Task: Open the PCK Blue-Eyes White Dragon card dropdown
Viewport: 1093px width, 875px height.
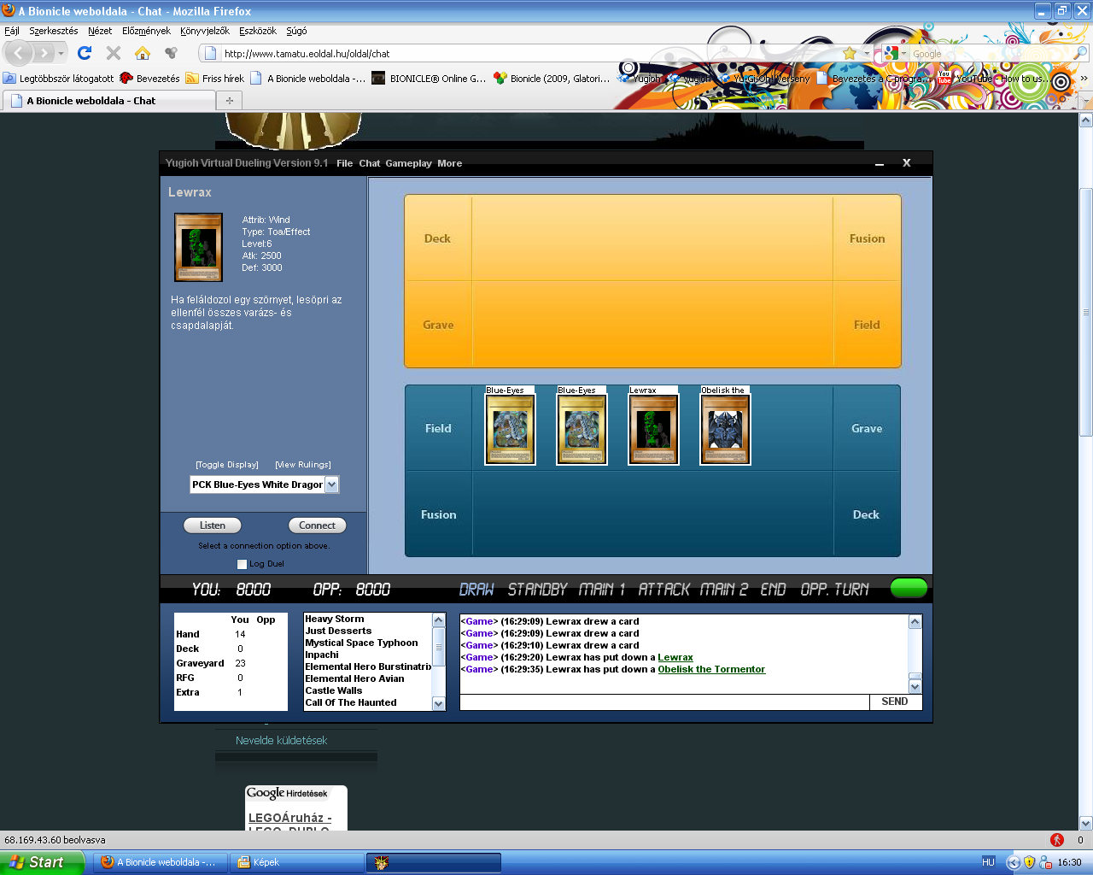Action: click(332, 484)
